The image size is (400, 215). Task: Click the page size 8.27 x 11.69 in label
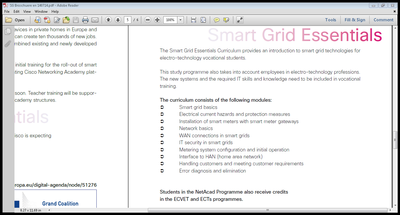(x=31, y=210)
